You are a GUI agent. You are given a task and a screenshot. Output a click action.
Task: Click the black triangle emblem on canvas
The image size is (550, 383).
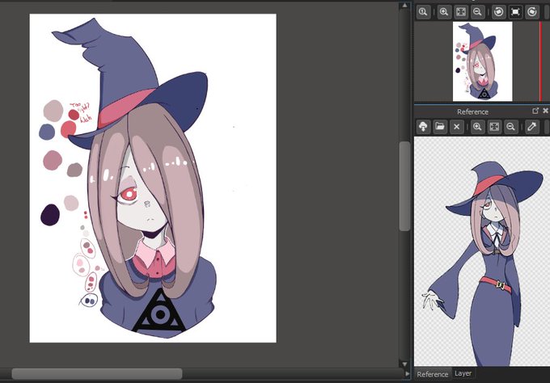[x=159, y=311]
